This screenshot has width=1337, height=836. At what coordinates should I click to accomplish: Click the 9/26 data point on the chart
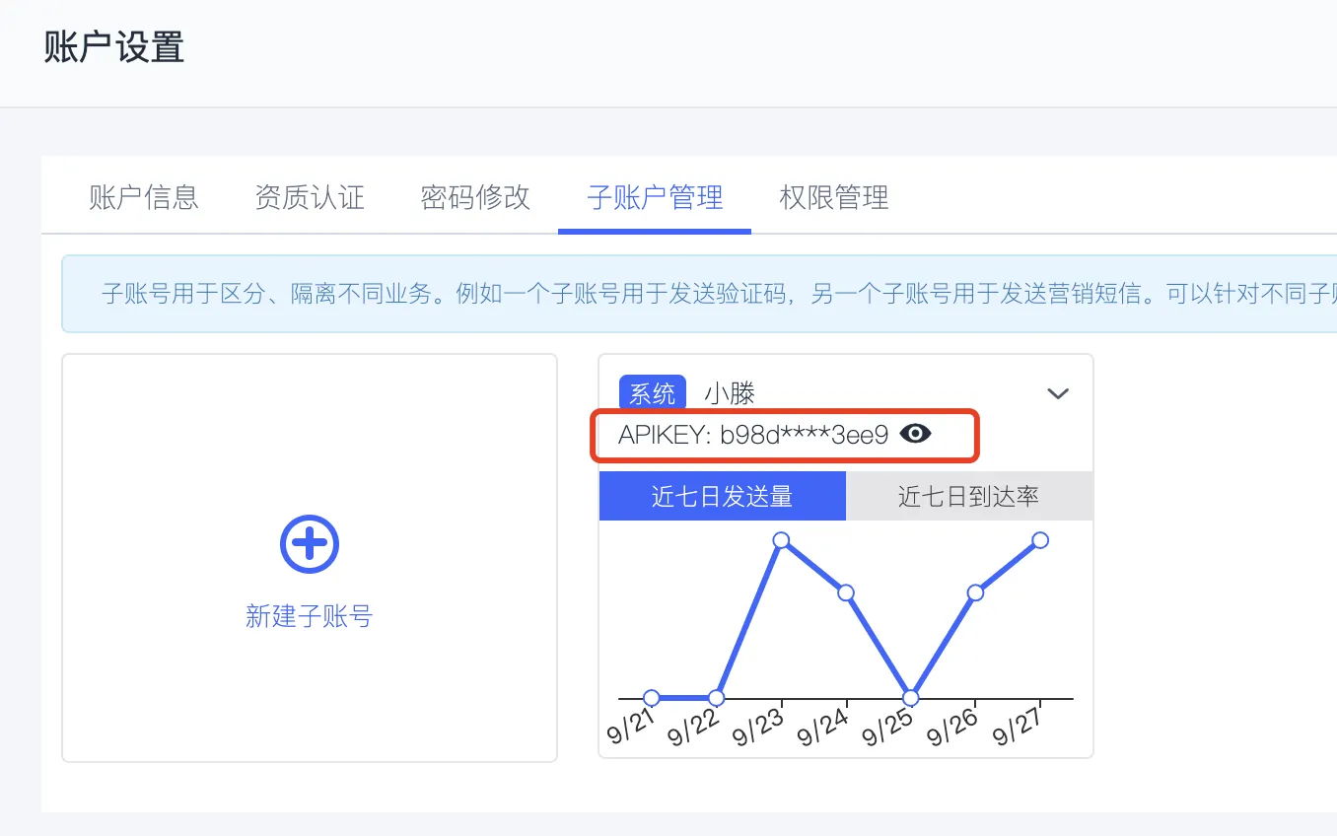click(x=975, y=592)
